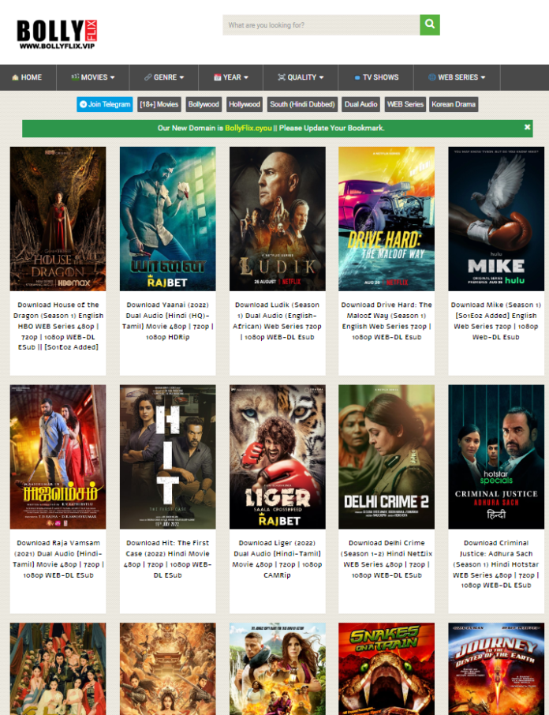Image resolution: width=549 pixels, height=715 pixels.
Task: Open the MOVIES menu label
Action: (95, 77)
